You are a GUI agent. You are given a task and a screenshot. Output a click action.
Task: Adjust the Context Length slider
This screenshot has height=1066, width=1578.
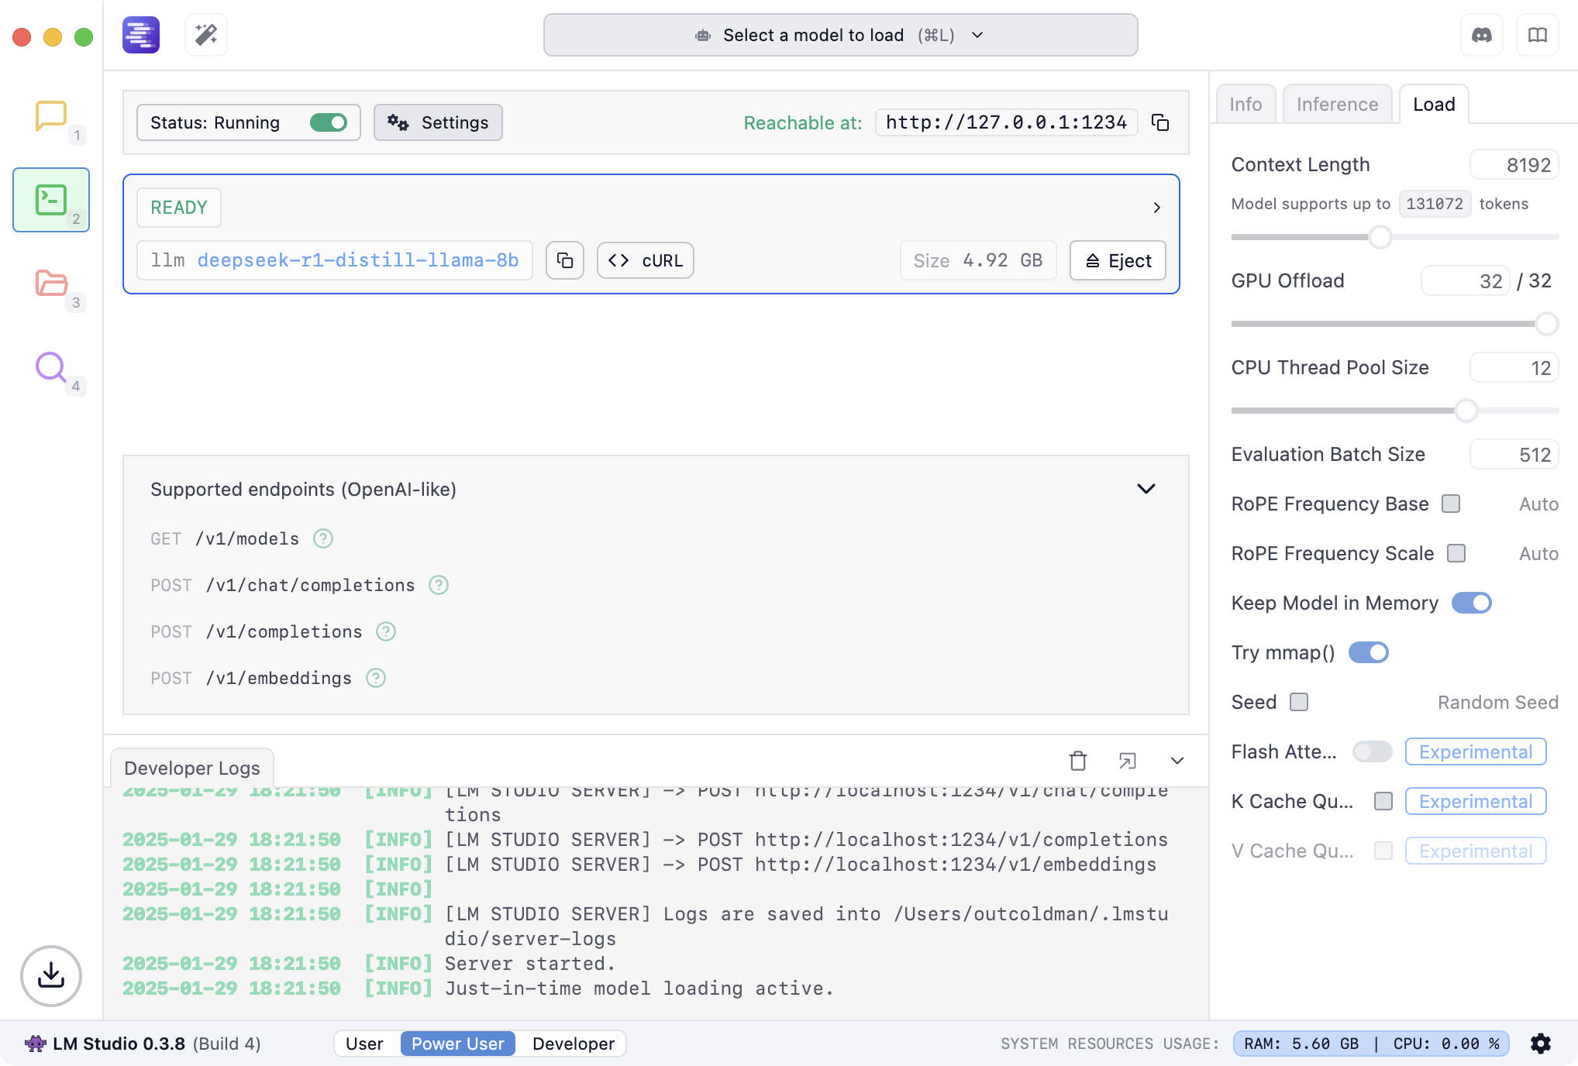pyautogui.click(x=1380, y=237)
